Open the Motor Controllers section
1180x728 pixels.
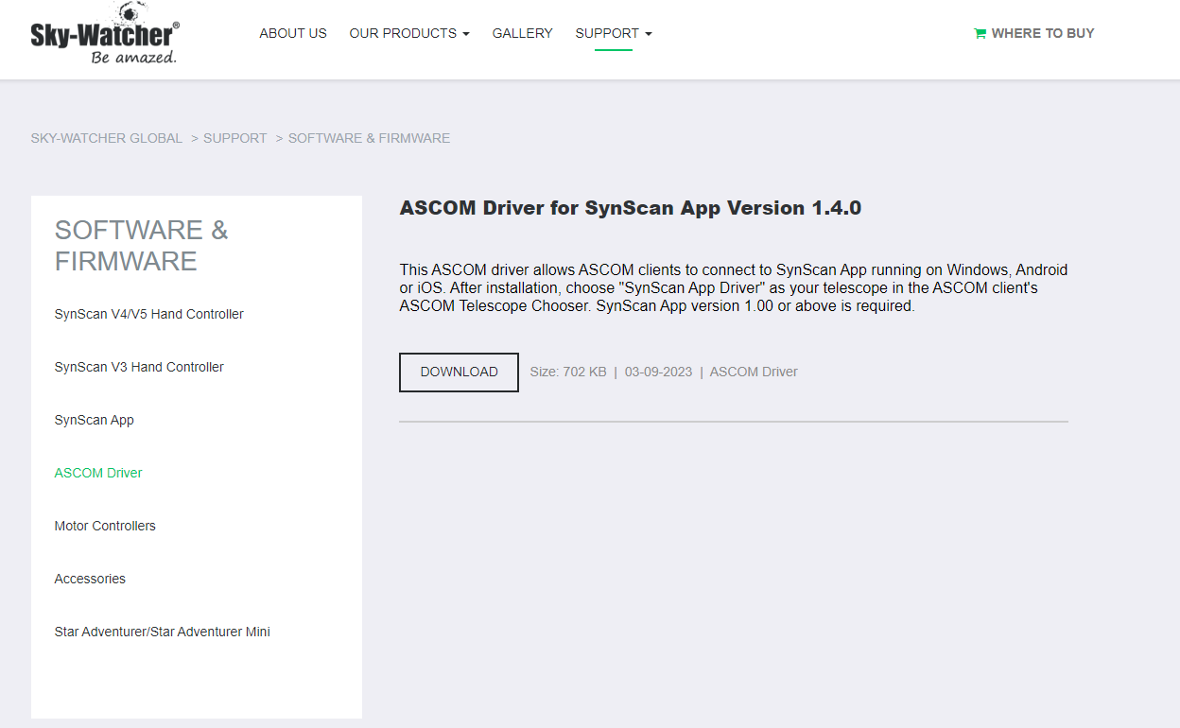point(105,526)
